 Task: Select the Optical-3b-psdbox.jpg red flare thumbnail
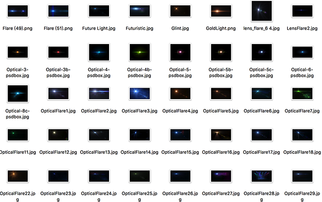(58, 52)
